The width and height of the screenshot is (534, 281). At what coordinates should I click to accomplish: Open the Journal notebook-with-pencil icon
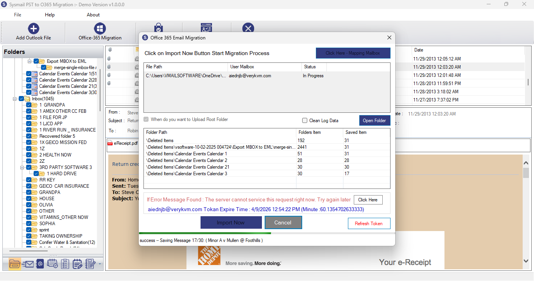click(x=90, y=264)
